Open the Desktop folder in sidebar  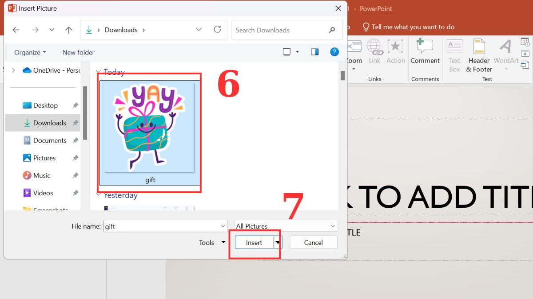click(x=45, y=105)
